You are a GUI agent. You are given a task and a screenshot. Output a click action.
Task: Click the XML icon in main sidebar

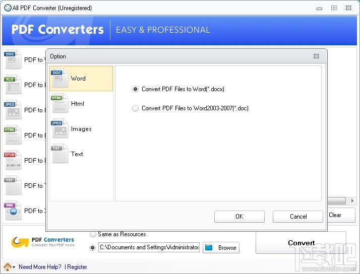pos(13,211)
